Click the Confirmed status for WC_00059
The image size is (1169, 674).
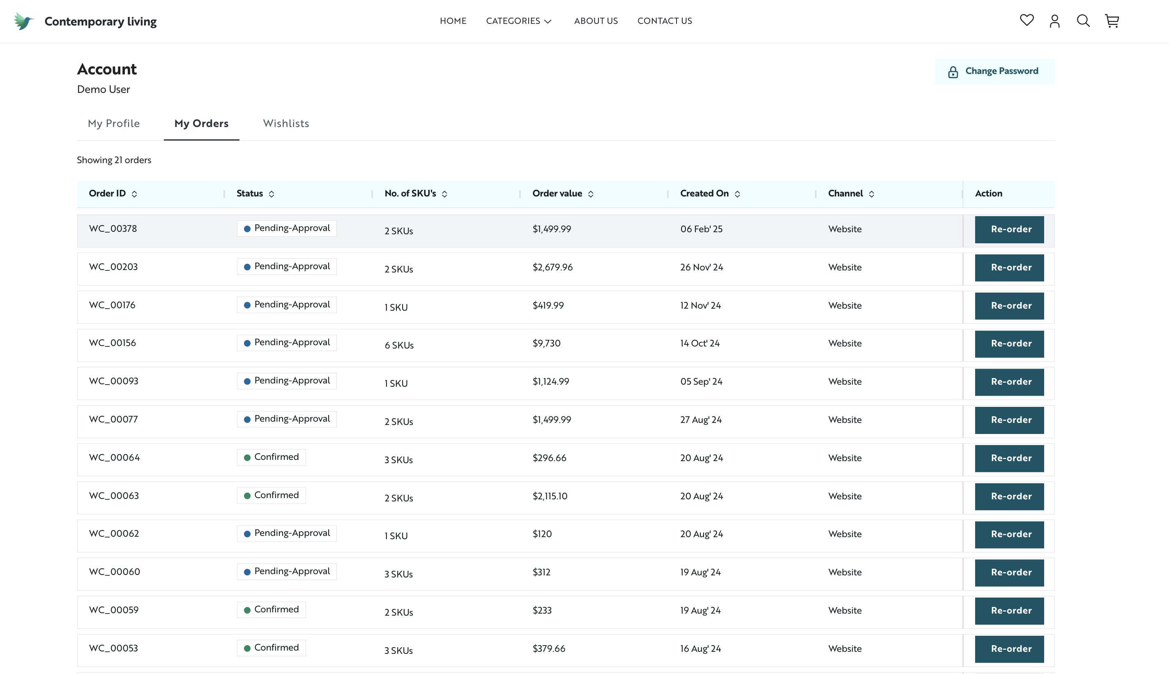tap(271, 609)
